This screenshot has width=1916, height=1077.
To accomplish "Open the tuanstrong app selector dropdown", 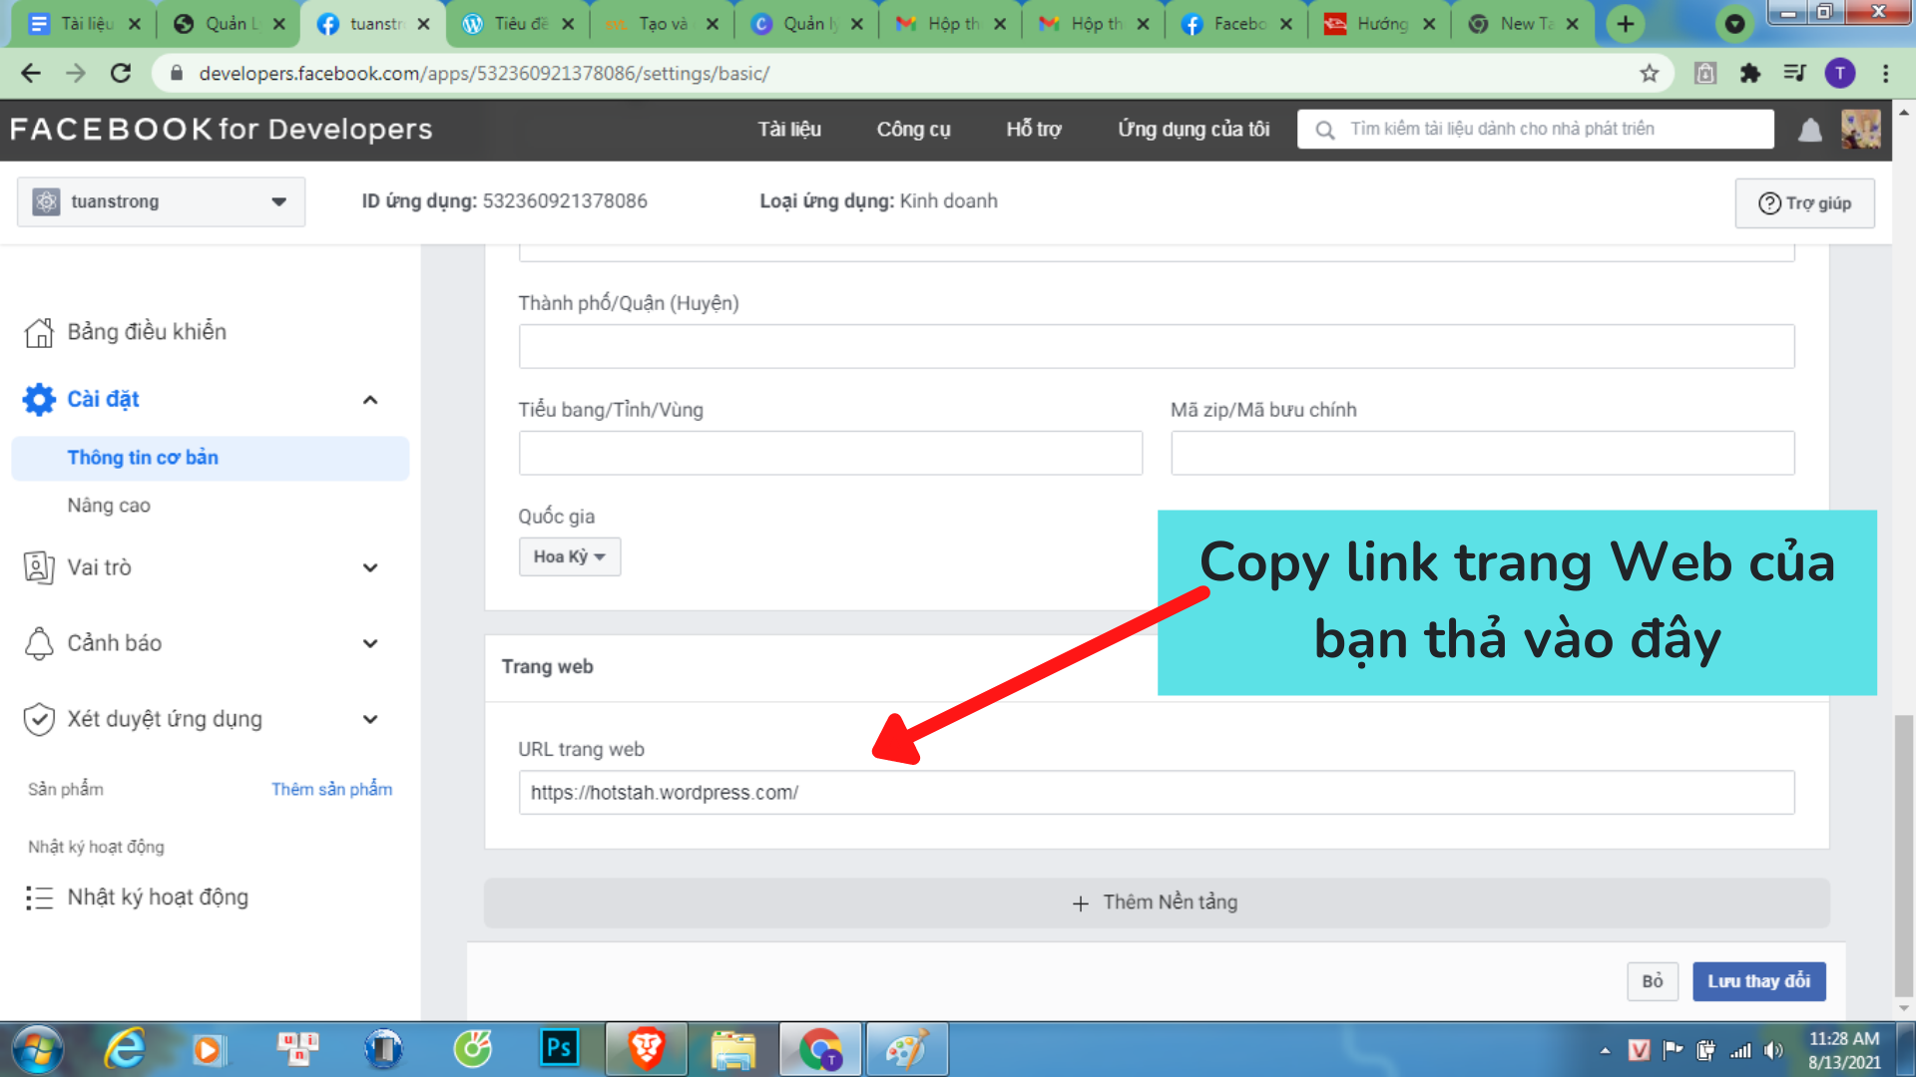I will click(x=161, y=201).
